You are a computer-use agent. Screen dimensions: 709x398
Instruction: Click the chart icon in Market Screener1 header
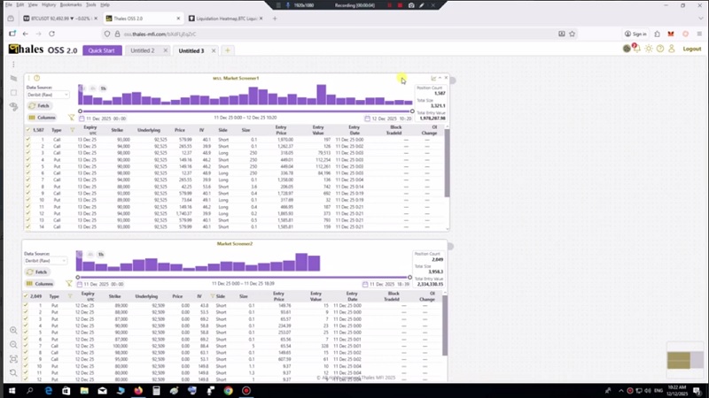pyautogui.click(x=433, y=79)
